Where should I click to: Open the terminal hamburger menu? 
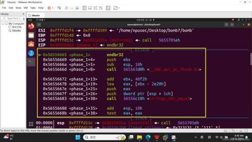232,24
